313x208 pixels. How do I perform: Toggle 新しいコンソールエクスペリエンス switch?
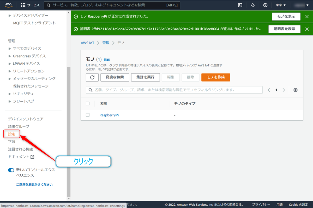click(x=11, y=170)
